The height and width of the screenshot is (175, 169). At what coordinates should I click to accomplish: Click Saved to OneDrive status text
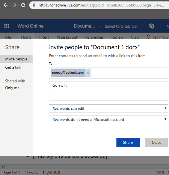[121, 26]
